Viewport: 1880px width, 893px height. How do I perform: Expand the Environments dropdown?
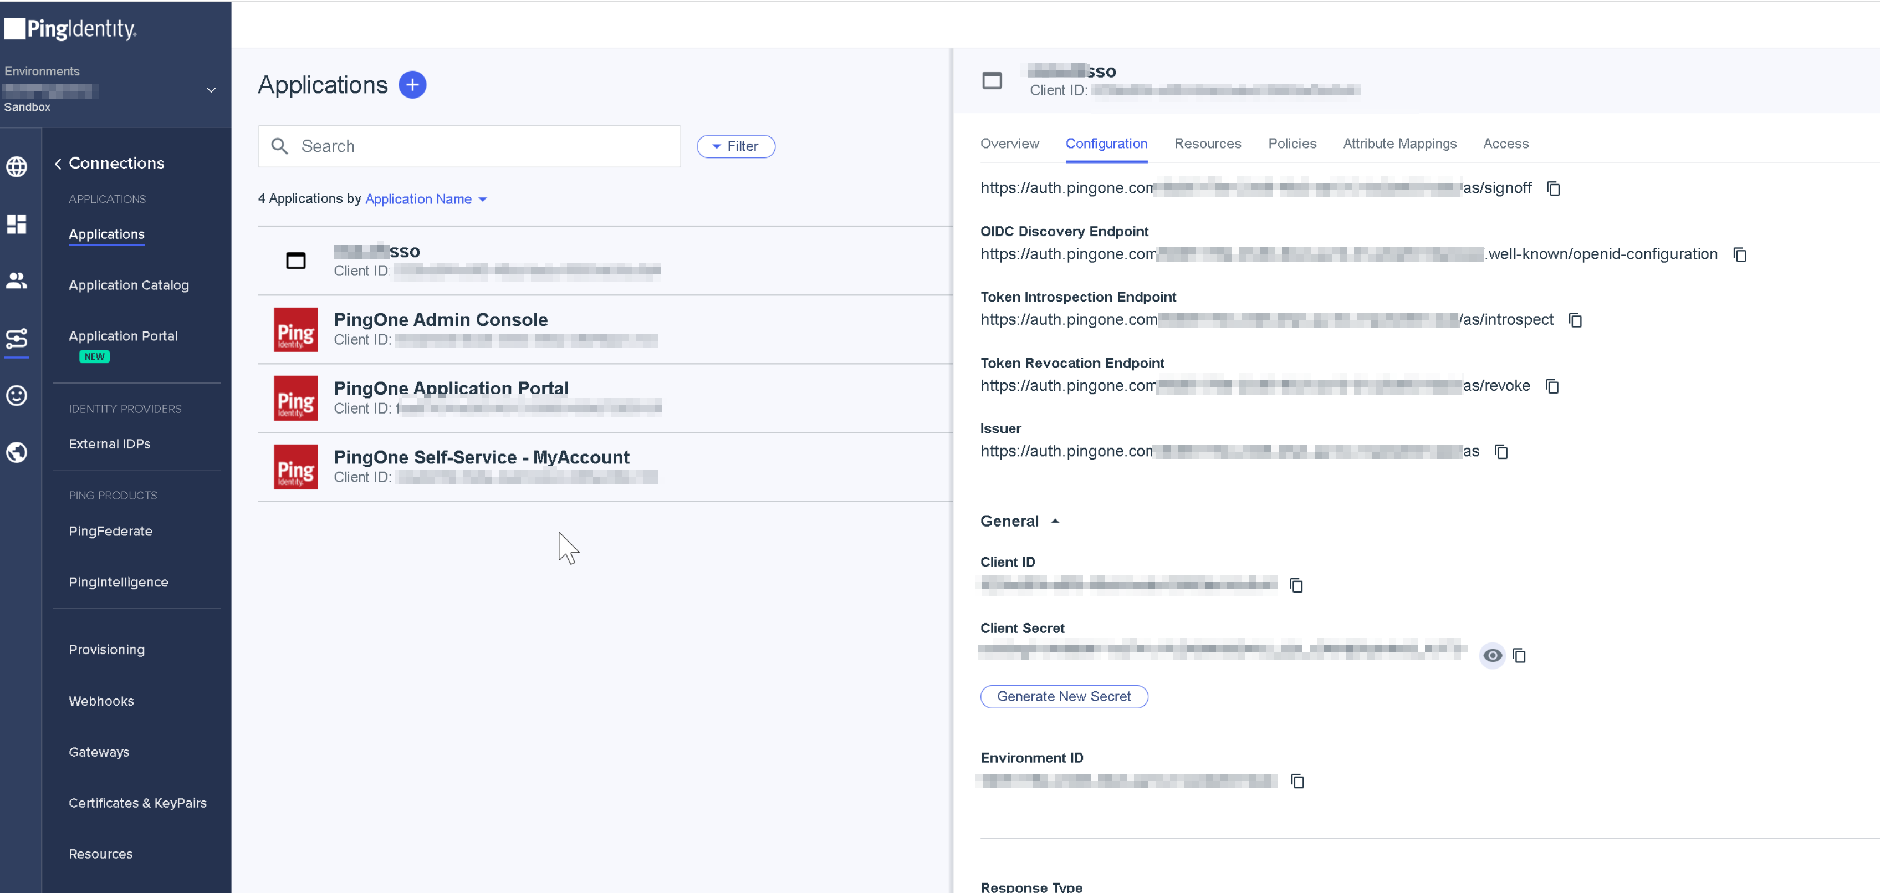coord(211,90)
